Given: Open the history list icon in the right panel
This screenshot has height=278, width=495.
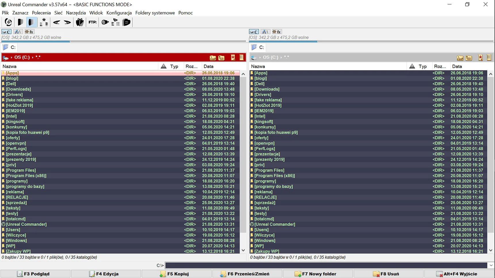Looking at the screenshot, I should 489,58.
